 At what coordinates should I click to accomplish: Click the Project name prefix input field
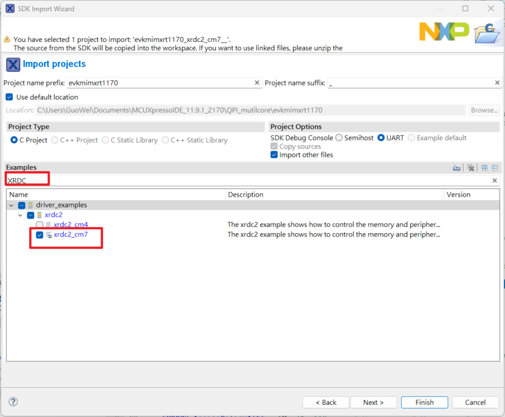[x=159, y=83]
